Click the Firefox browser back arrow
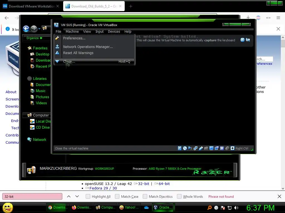Image resolution: width=285 pixels, height=213 pixels. (x=7, y=18)
